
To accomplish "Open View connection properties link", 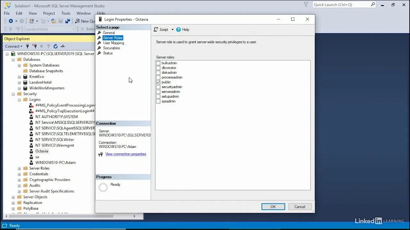I will (x=126, y=154).
